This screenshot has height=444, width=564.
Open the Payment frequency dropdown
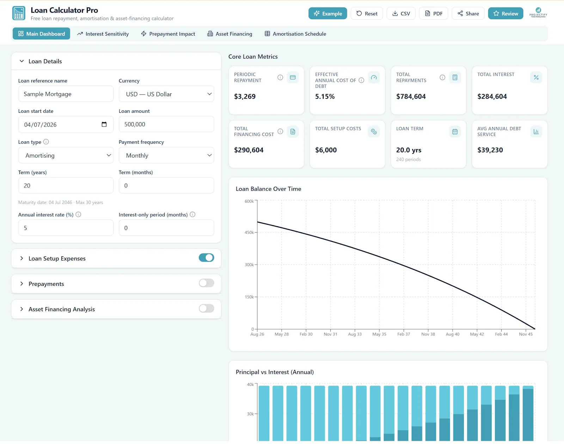pos(166,155)
